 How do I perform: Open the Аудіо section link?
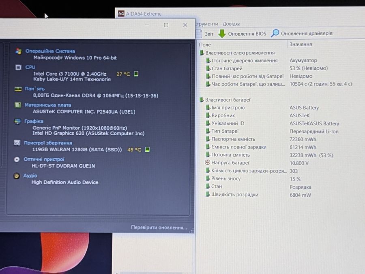click(x=30, y=176)
